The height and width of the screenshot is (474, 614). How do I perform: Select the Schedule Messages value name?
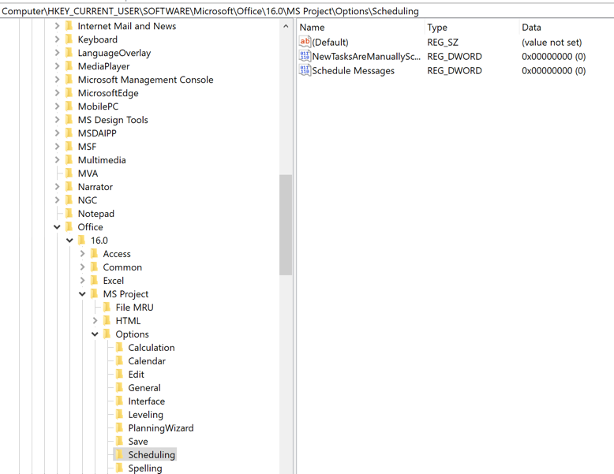coord(354,71)
